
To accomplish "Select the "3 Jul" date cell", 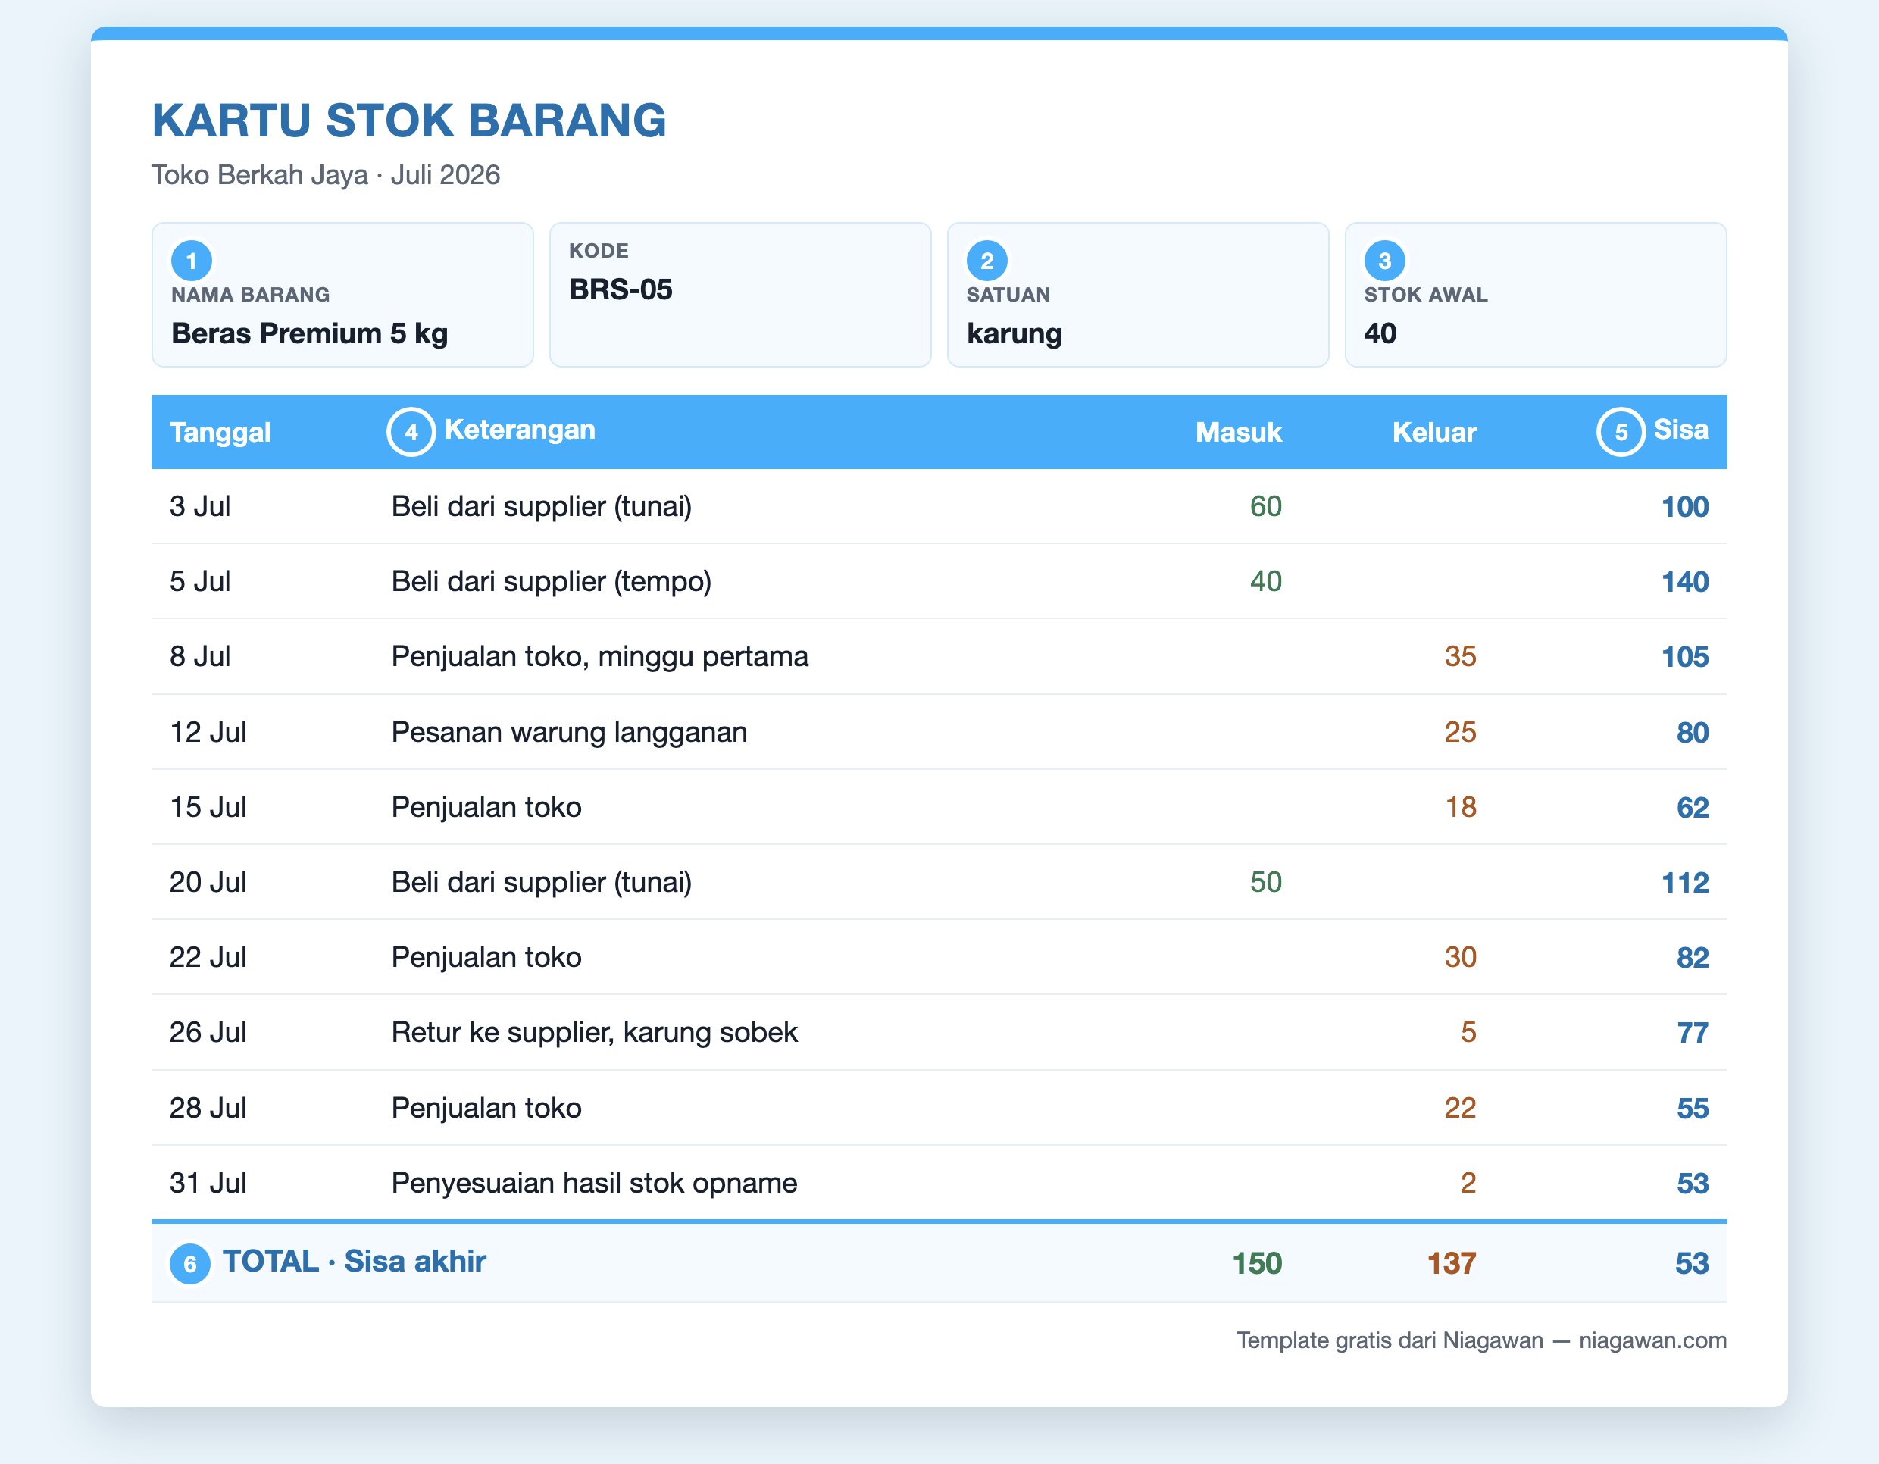I will click(x=199, y=506).
